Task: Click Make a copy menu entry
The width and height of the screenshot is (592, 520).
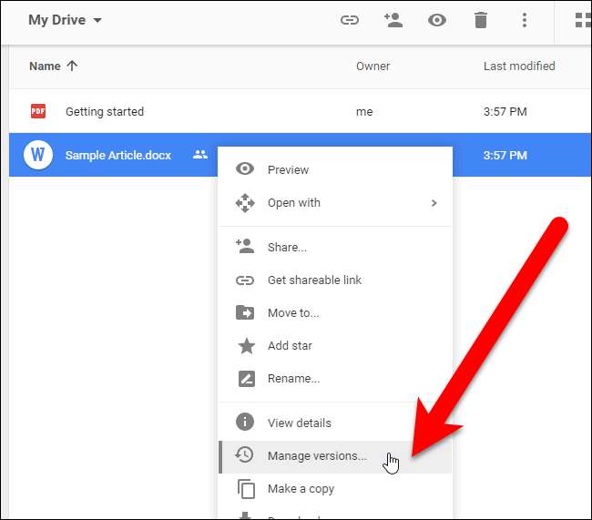Action: click(x=301, y=488)
